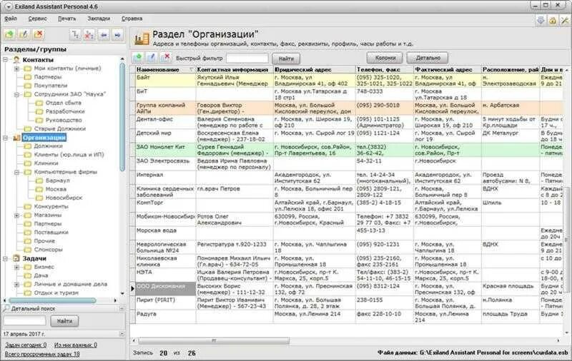This screenshot has height=361, width=572.
Task: Select the Детский мир row
Action: (348, 136)
